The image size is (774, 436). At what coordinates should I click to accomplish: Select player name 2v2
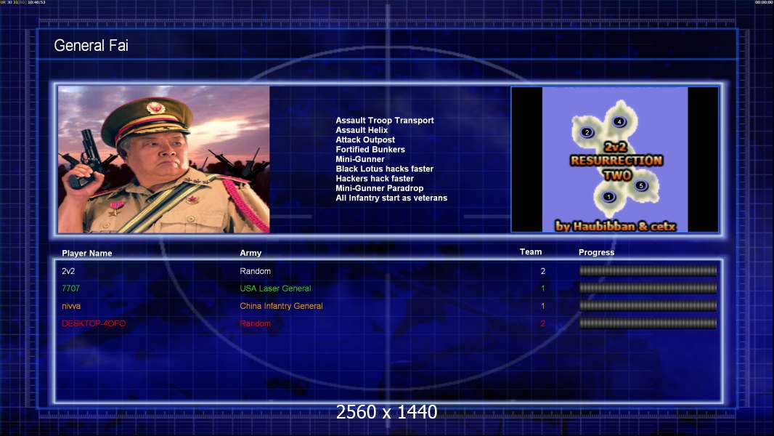pos(68,271)
